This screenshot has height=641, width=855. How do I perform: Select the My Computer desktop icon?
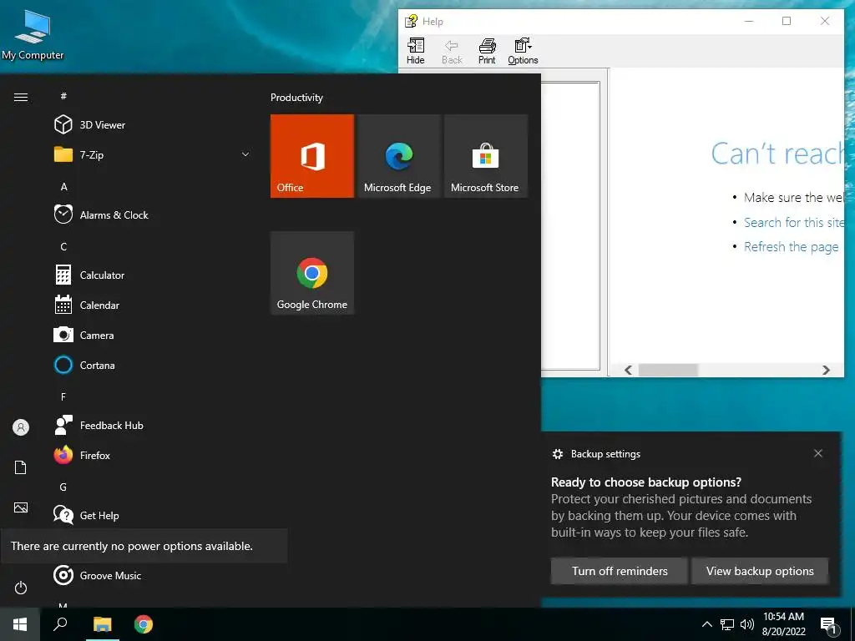[33, 35]
